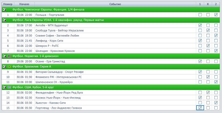
Task: Uncheck draw X for Фламенго РЖ match
Action: coord(208,77)
